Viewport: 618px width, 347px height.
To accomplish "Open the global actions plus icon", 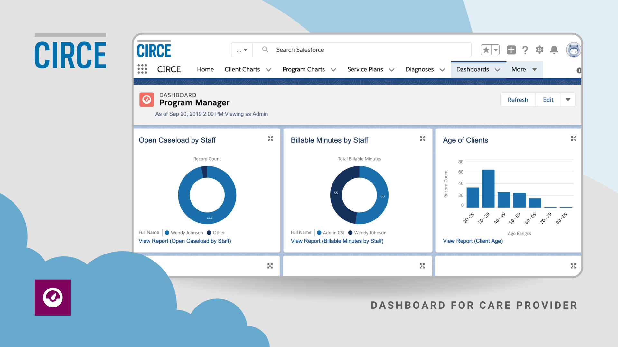I will click(511, 50).
